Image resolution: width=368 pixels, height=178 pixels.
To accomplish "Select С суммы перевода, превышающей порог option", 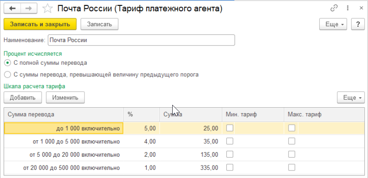I will click(102, 75).
